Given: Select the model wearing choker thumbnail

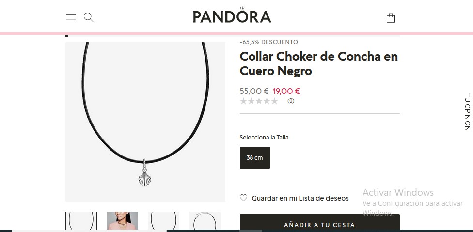Looking at the screenshot, I should pyautogui.click(x=122, y=221).
